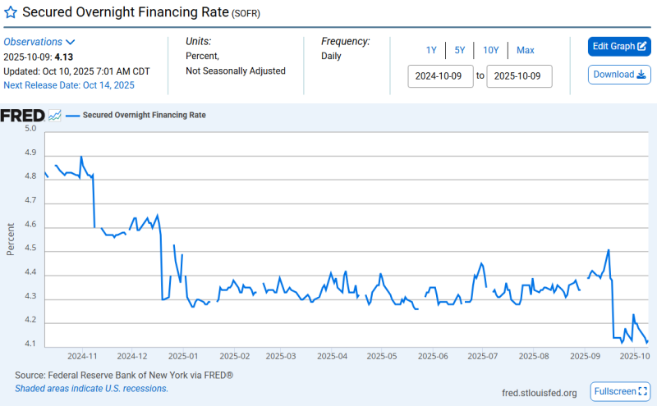Screen dimensions: 657x406
Task: Select the 5Y date range
Action: tap(460, 51)
